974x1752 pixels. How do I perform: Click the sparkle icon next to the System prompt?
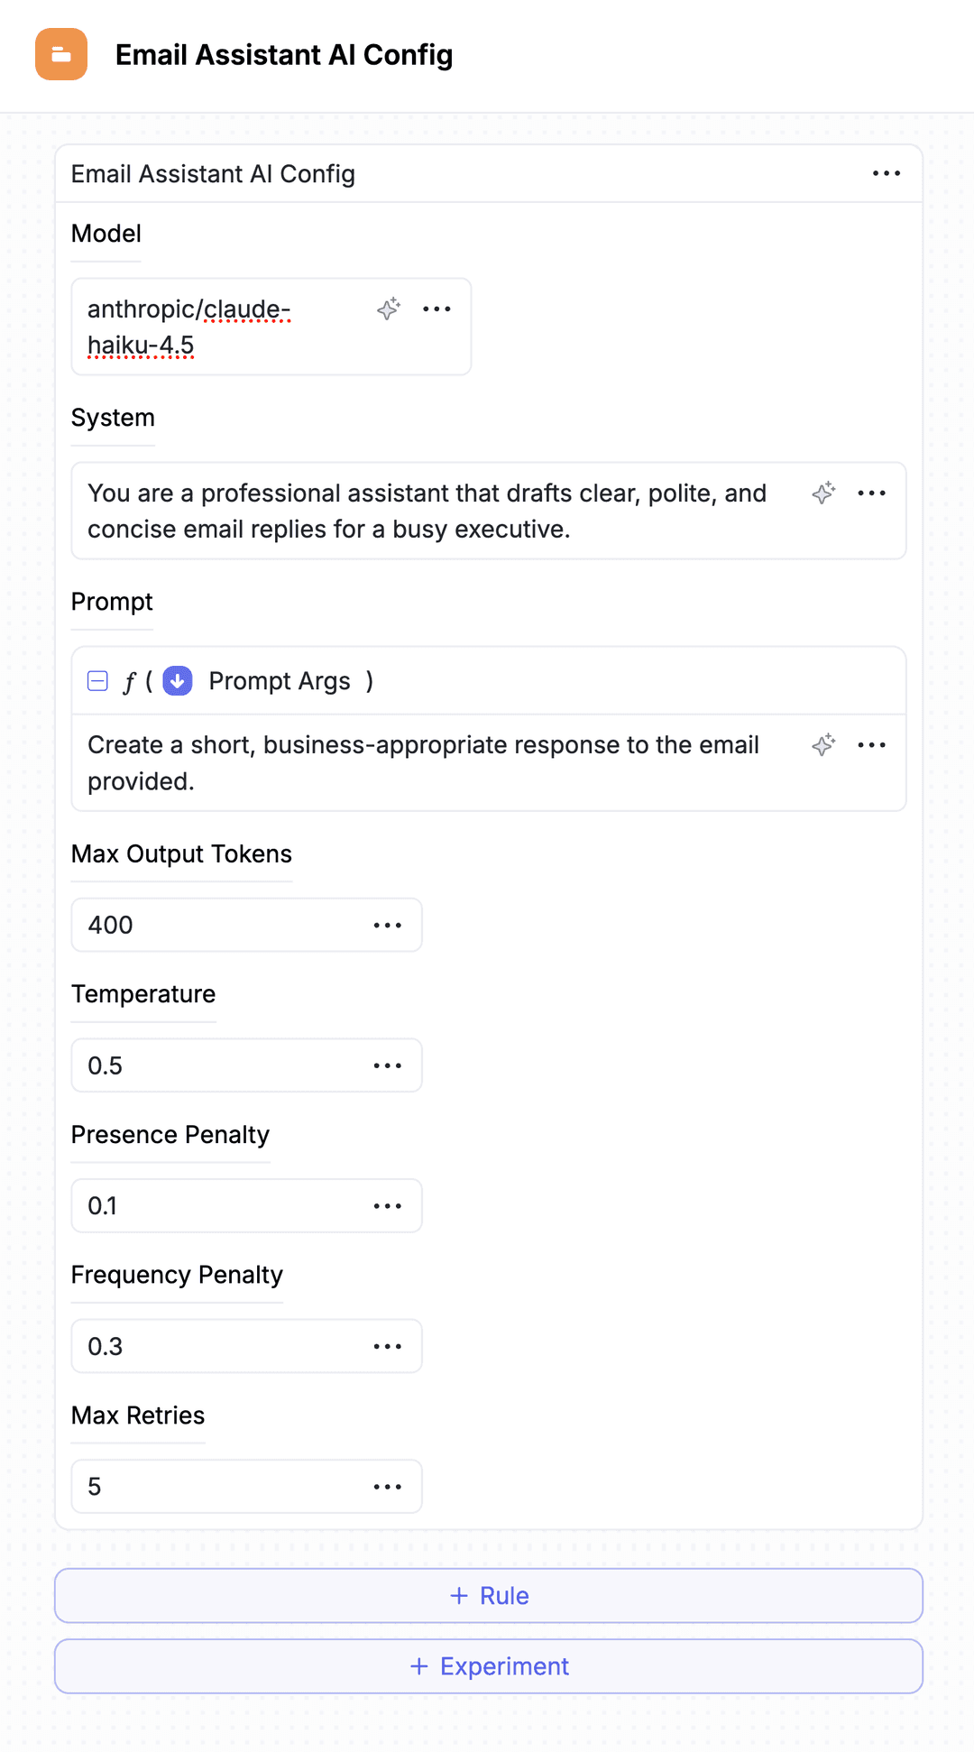coord(822,493)
